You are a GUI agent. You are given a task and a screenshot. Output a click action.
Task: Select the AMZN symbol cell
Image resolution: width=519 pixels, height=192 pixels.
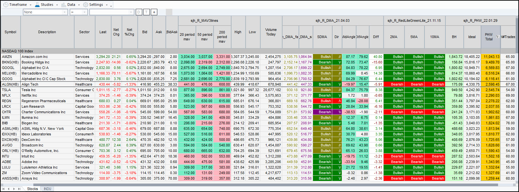[x=10, y=57]
